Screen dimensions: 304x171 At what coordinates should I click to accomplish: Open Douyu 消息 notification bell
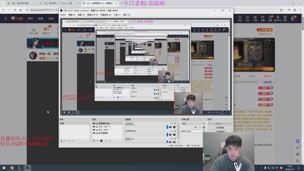coord(270,18)
